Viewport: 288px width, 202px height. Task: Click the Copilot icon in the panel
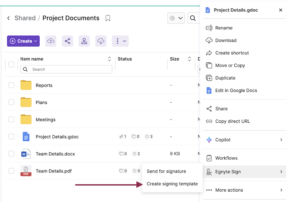tap(208, 140)
